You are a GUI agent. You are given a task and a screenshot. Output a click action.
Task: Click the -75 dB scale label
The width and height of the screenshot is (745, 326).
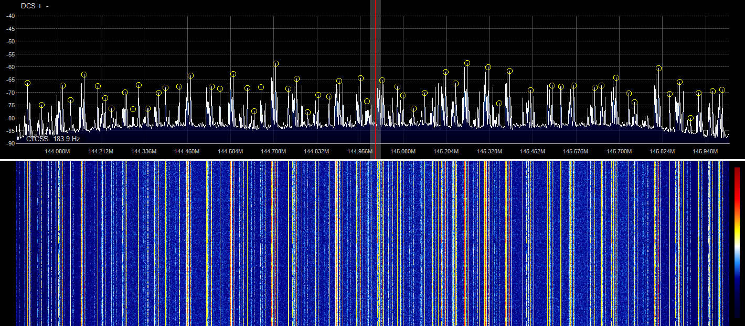10,105
